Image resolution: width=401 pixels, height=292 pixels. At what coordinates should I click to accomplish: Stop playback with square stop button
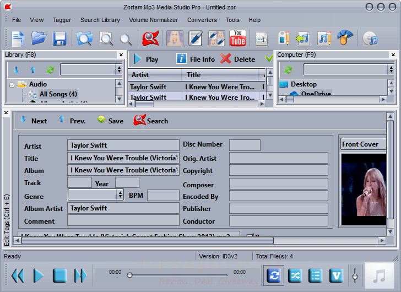[59, 275]
